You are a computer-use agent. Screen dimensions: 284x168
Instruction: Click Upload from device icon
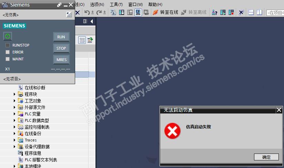pyautogui.click(x=130, y=12)
